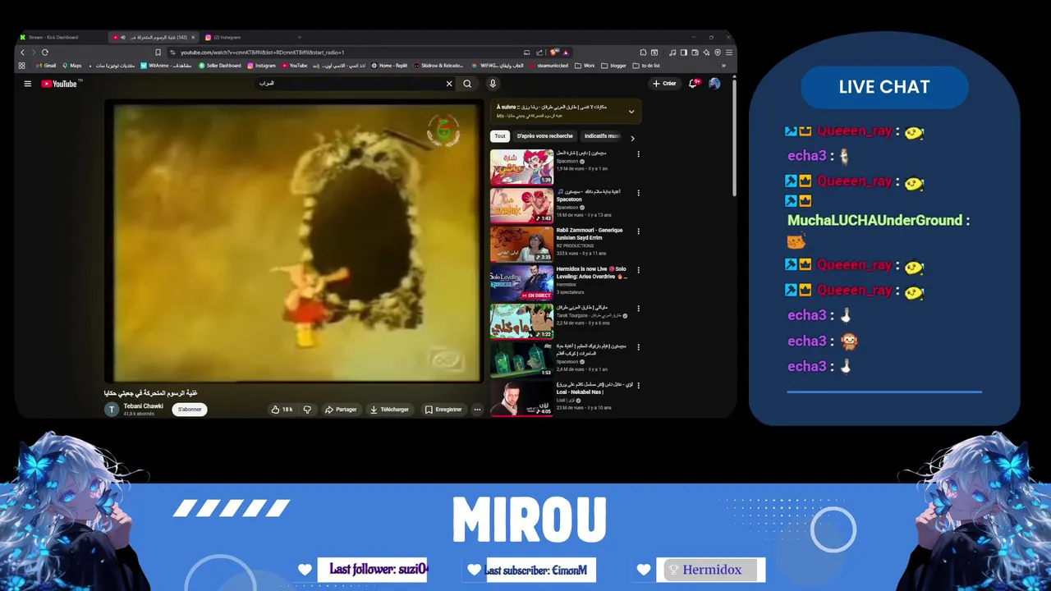Open a new browser tab
This screenshot has width=1051, height=591.
click(299, 37)
